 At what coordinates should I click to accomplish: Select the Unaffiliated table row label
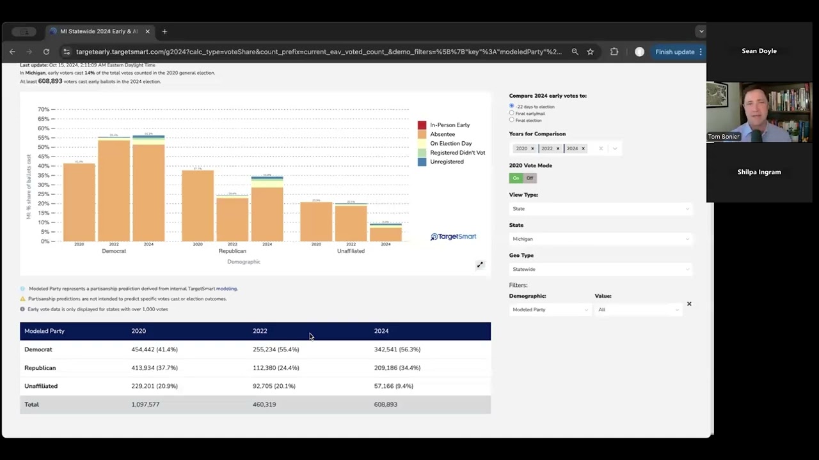point(41,386)
